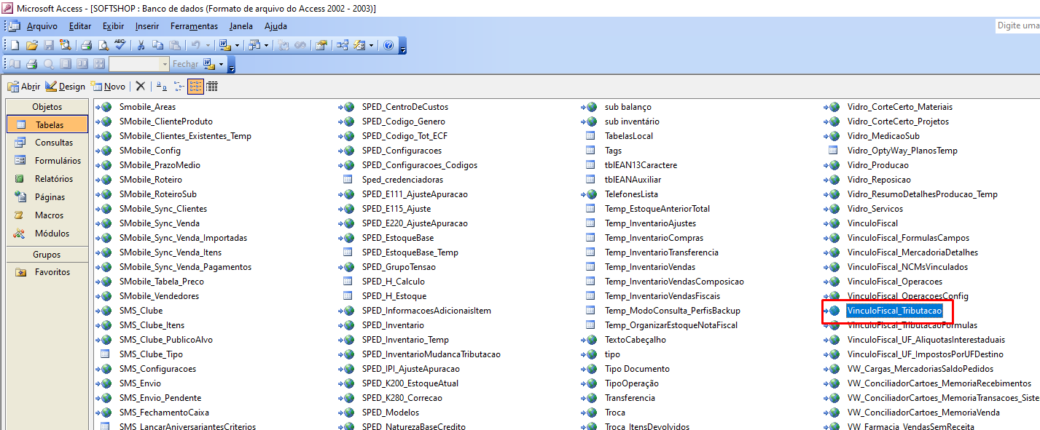Expand the OfficeLinks dropdown arrow in top toolbar
This screenshot has width=1040, height=430.
pos(238,45)
